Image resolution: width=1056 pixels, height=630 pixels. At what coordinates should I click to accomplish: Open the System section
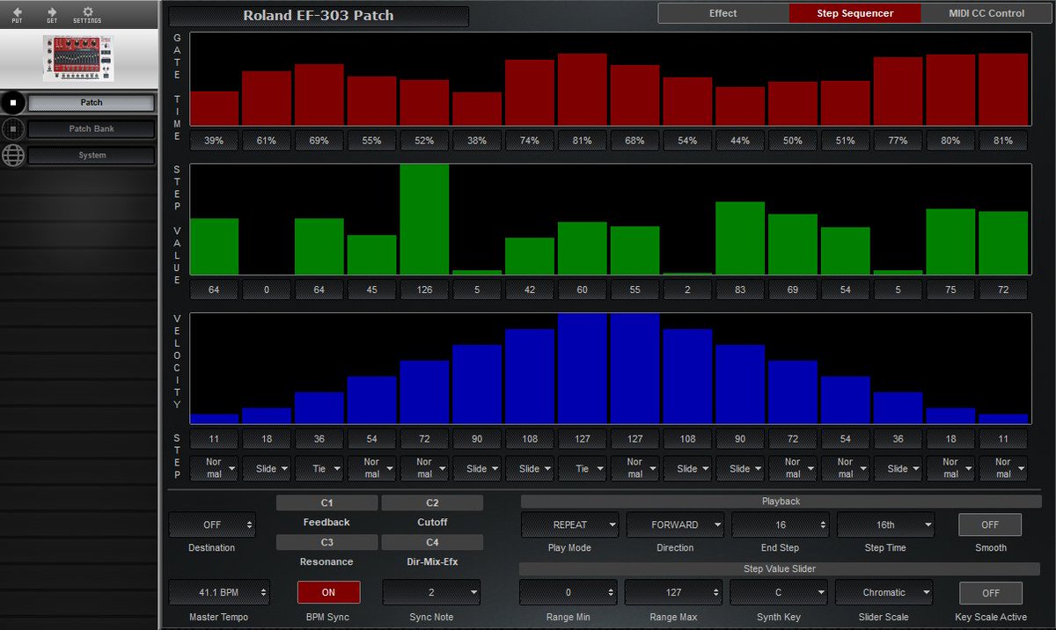click(92, 156)
